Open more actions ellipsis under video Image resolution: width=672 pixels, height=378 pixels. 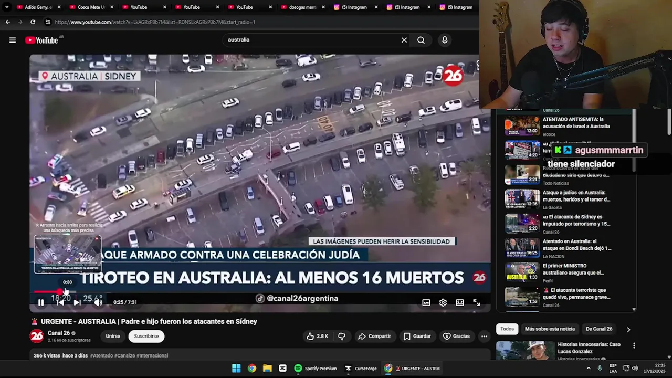(x=484, y=336)
